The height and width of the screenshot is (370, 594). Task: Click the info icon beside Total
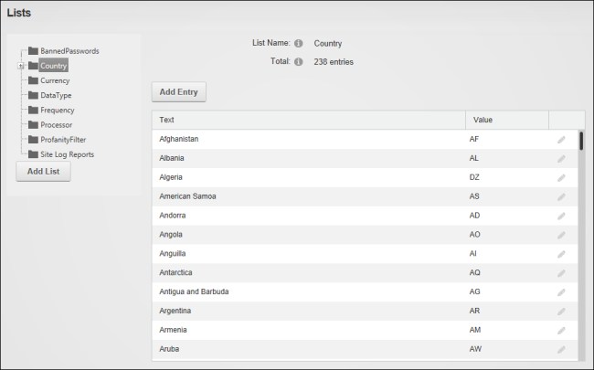click(x=299, y=62)
